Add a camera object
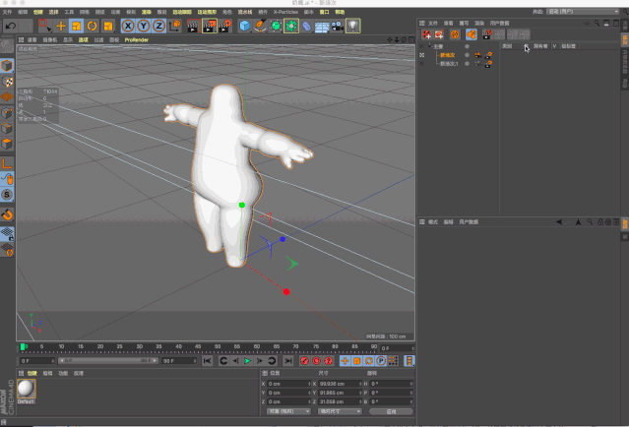The width and height of the screenshot is (629, 427). tap(338, 27)
